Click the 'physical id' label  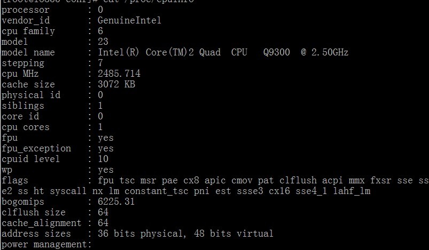click(x=31, y=95)
